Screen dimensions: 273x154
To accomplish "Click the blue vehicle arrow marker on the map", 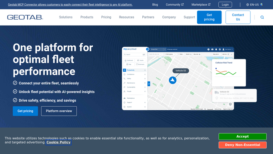I will [x=173, y=80].
